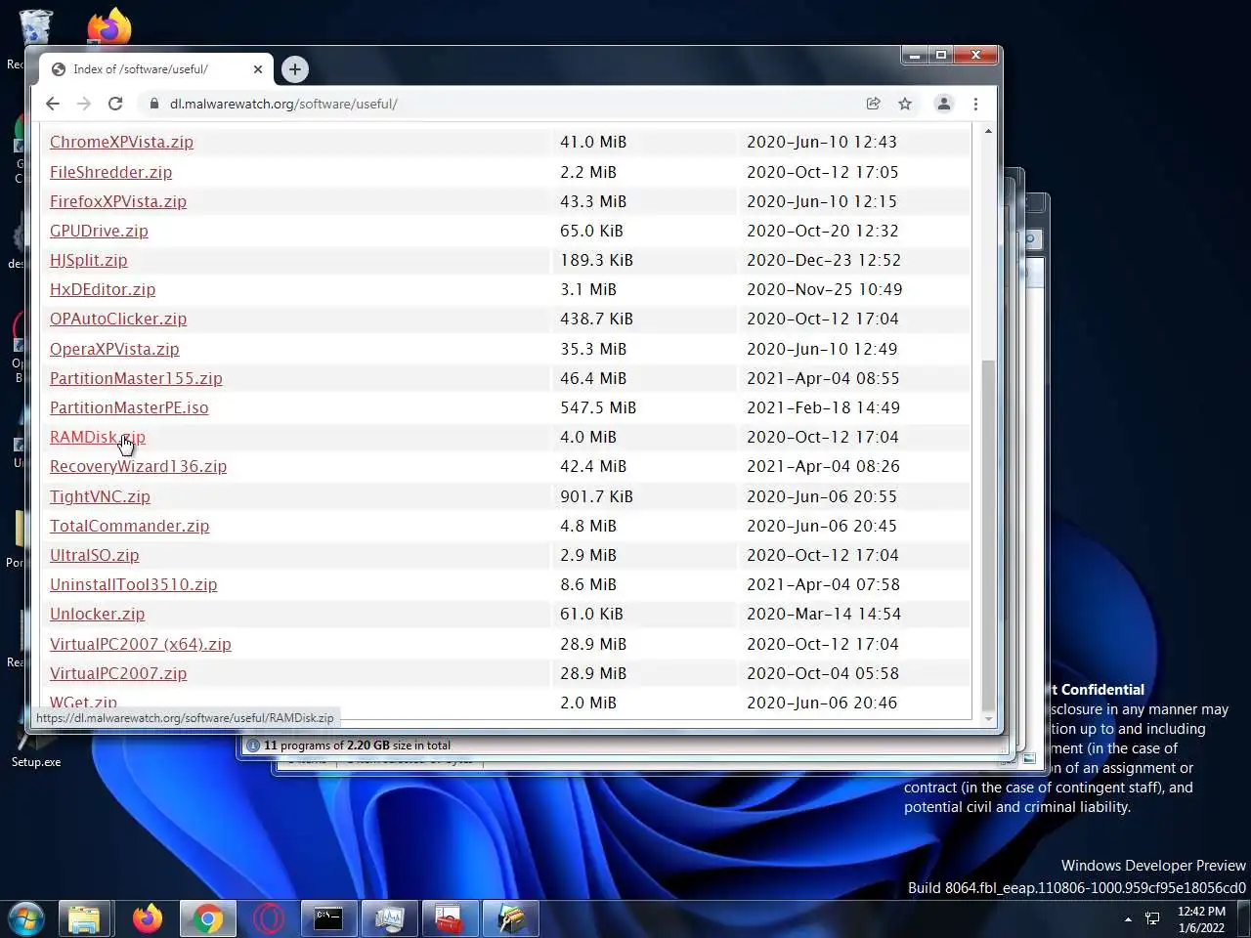Open the Recycle Bin desktop icon
The image size is (1251, 938).
click(35, 27)
